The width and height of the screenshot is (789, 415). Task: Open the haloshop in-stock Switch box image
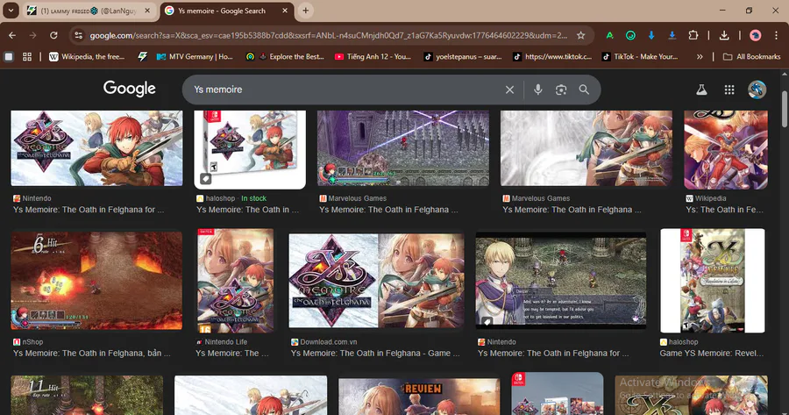[250, 149]
